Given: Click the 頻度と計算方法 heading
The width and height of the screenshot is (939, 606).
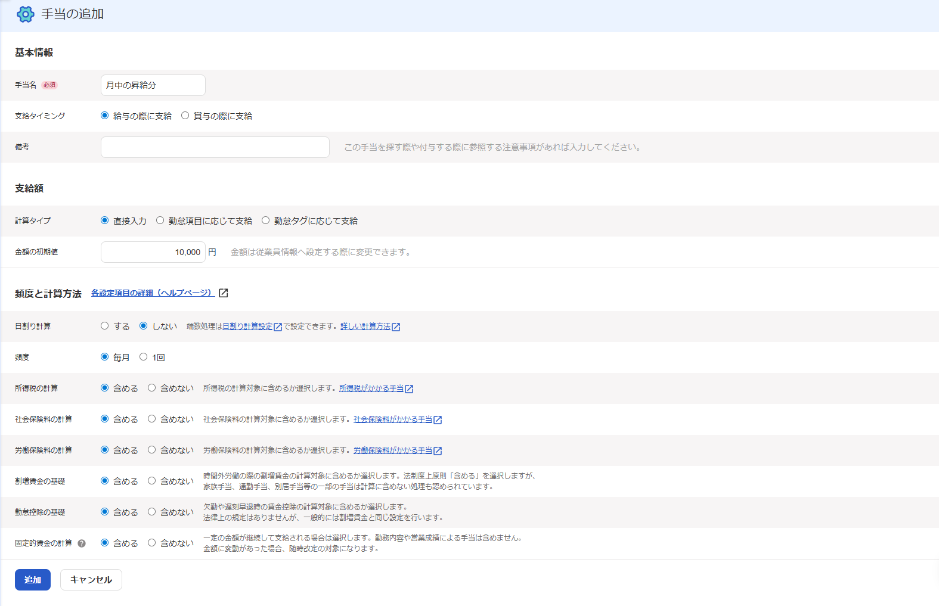Looking at the screenshot, I should click(x=48, y=294).
